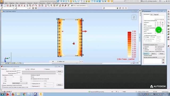Click the reset arrow icon beside description box
The height and width of the screenshot is (96, 170).
[x=163, y=60]
